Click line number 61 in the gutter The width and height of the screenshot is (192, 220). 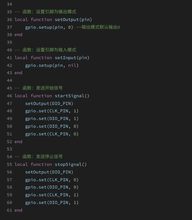pos(9,210)
